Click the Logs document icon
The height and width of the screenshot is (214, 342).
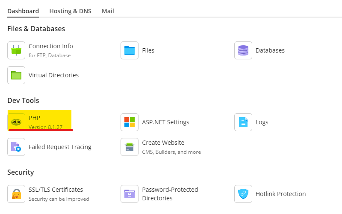(x=243, y=122)
